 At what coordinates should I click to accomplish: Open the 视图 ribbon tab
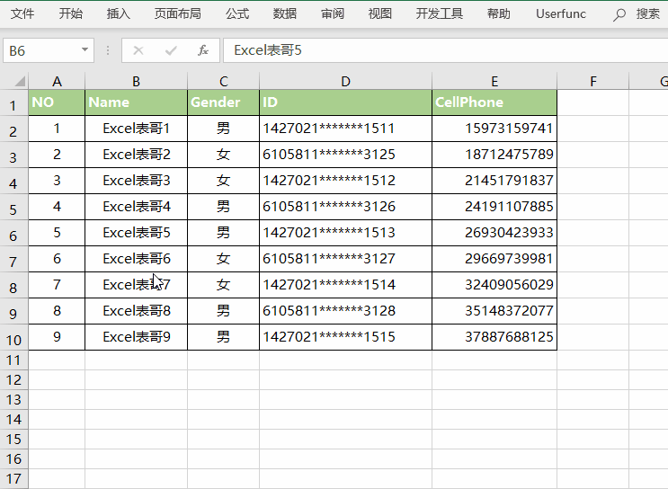click(x=380, y=14)
